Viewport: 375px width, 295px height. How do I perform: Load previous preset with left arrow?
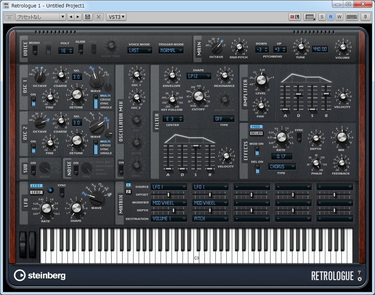[x=71, y=17]
